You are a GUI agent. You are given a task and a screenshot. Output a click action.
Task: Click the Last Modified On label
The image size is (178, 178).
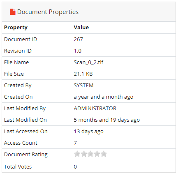25,120
